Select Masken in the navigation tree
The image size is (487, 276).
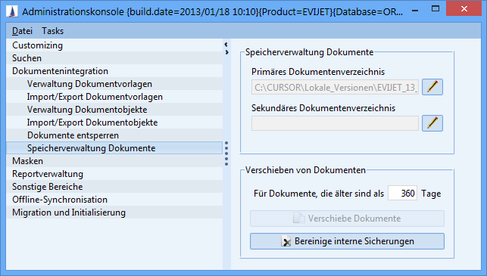coord(114,161)
